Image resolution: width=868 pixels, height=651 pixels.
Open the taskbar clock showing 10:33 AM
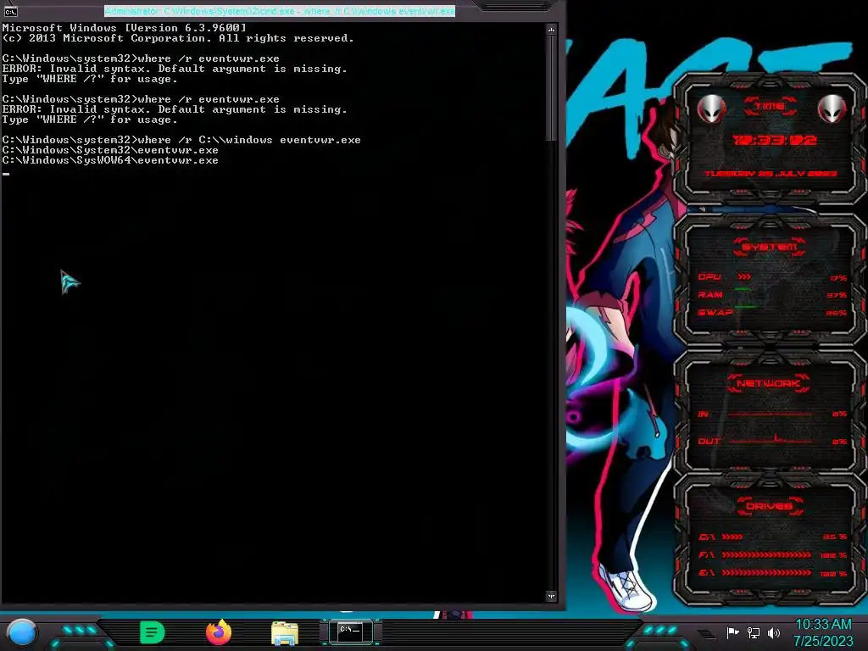(x=823, y=632)
